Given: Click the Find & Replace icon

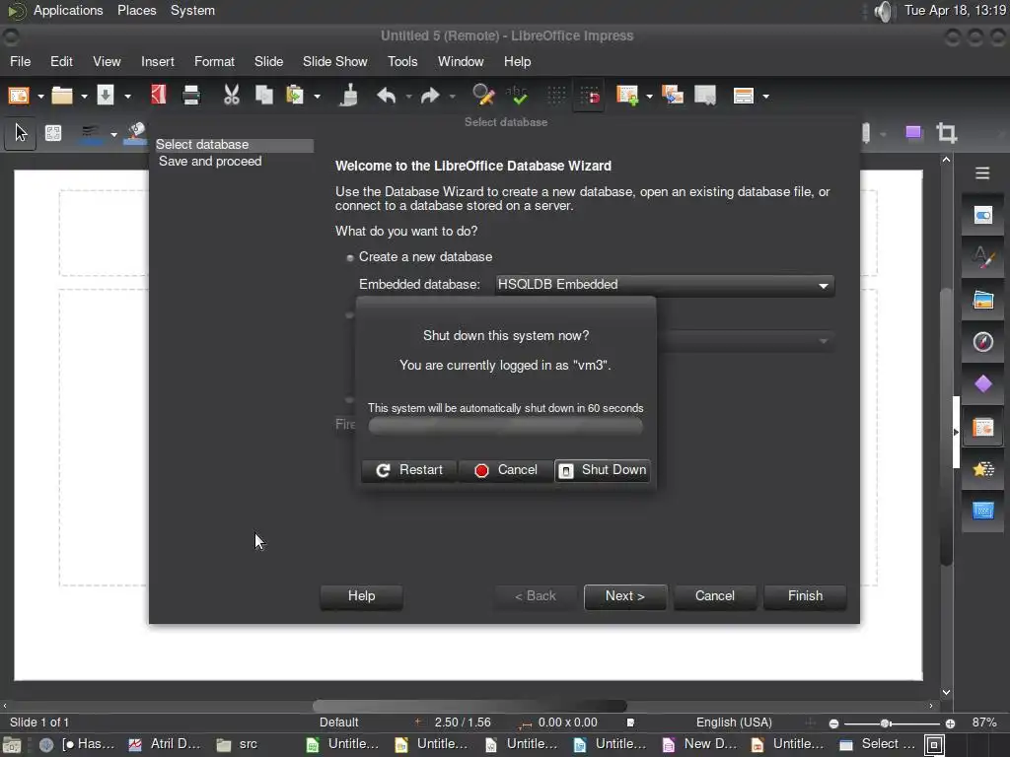Looking at the screenshot, I should pos(483,96).
